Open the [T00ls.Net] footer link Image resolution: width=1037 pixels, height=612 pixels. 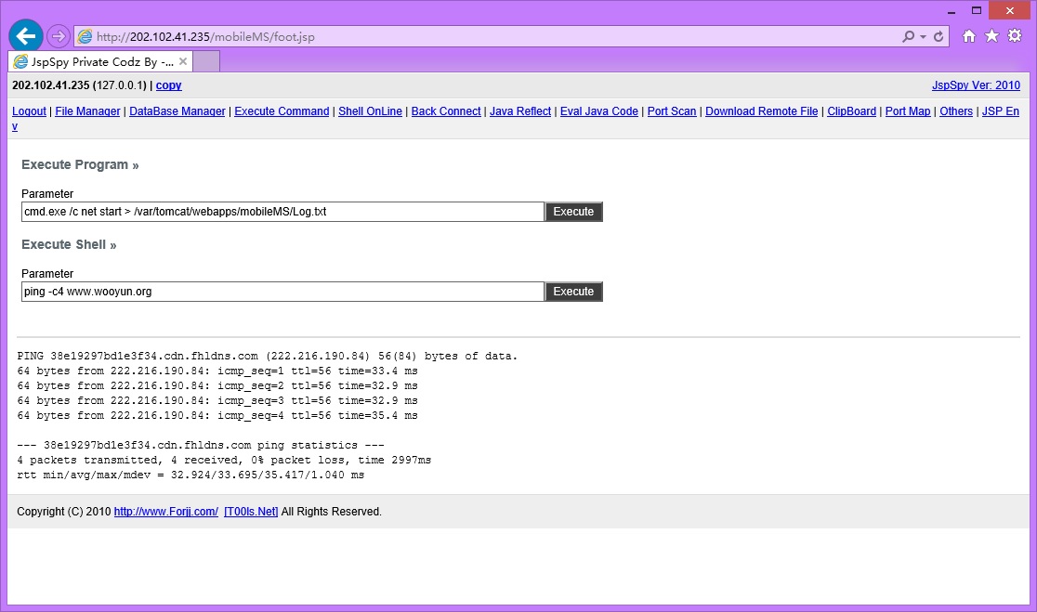click(x=251, y=512)
